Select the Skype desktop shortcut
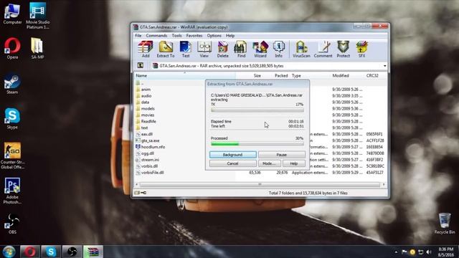This screenshot has height=258, width=459. click(12, 118)
